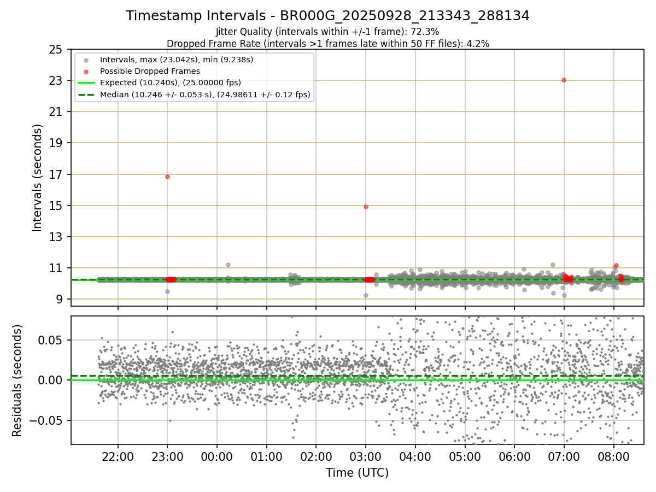
Task: Click the y-axis tick label '21'
Action: [56, 112]
